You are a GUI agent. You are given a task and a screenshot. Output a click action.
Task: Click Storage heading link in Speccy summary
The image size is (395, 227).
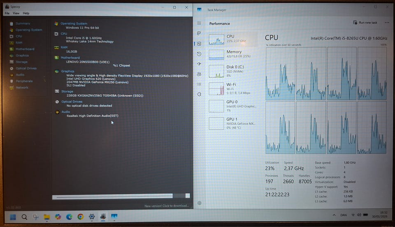pos(67,91)
